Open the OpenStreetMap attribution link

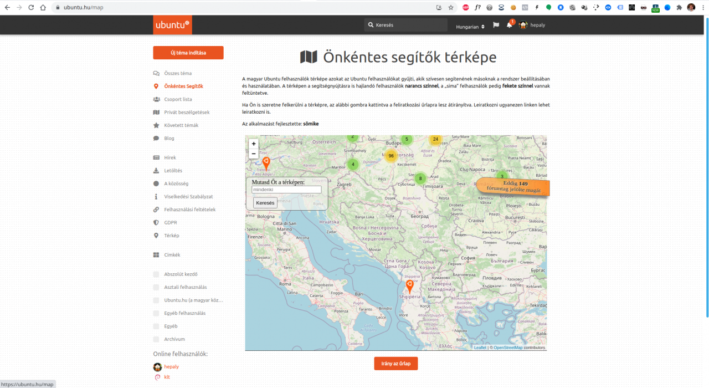click(508, 348)
